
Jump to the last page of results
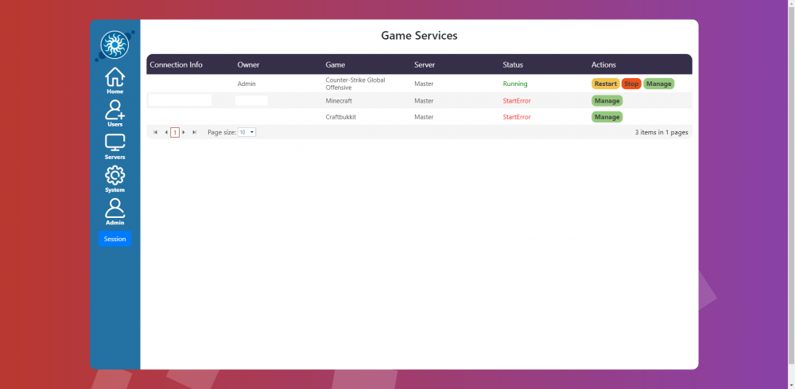pos(194,132)
